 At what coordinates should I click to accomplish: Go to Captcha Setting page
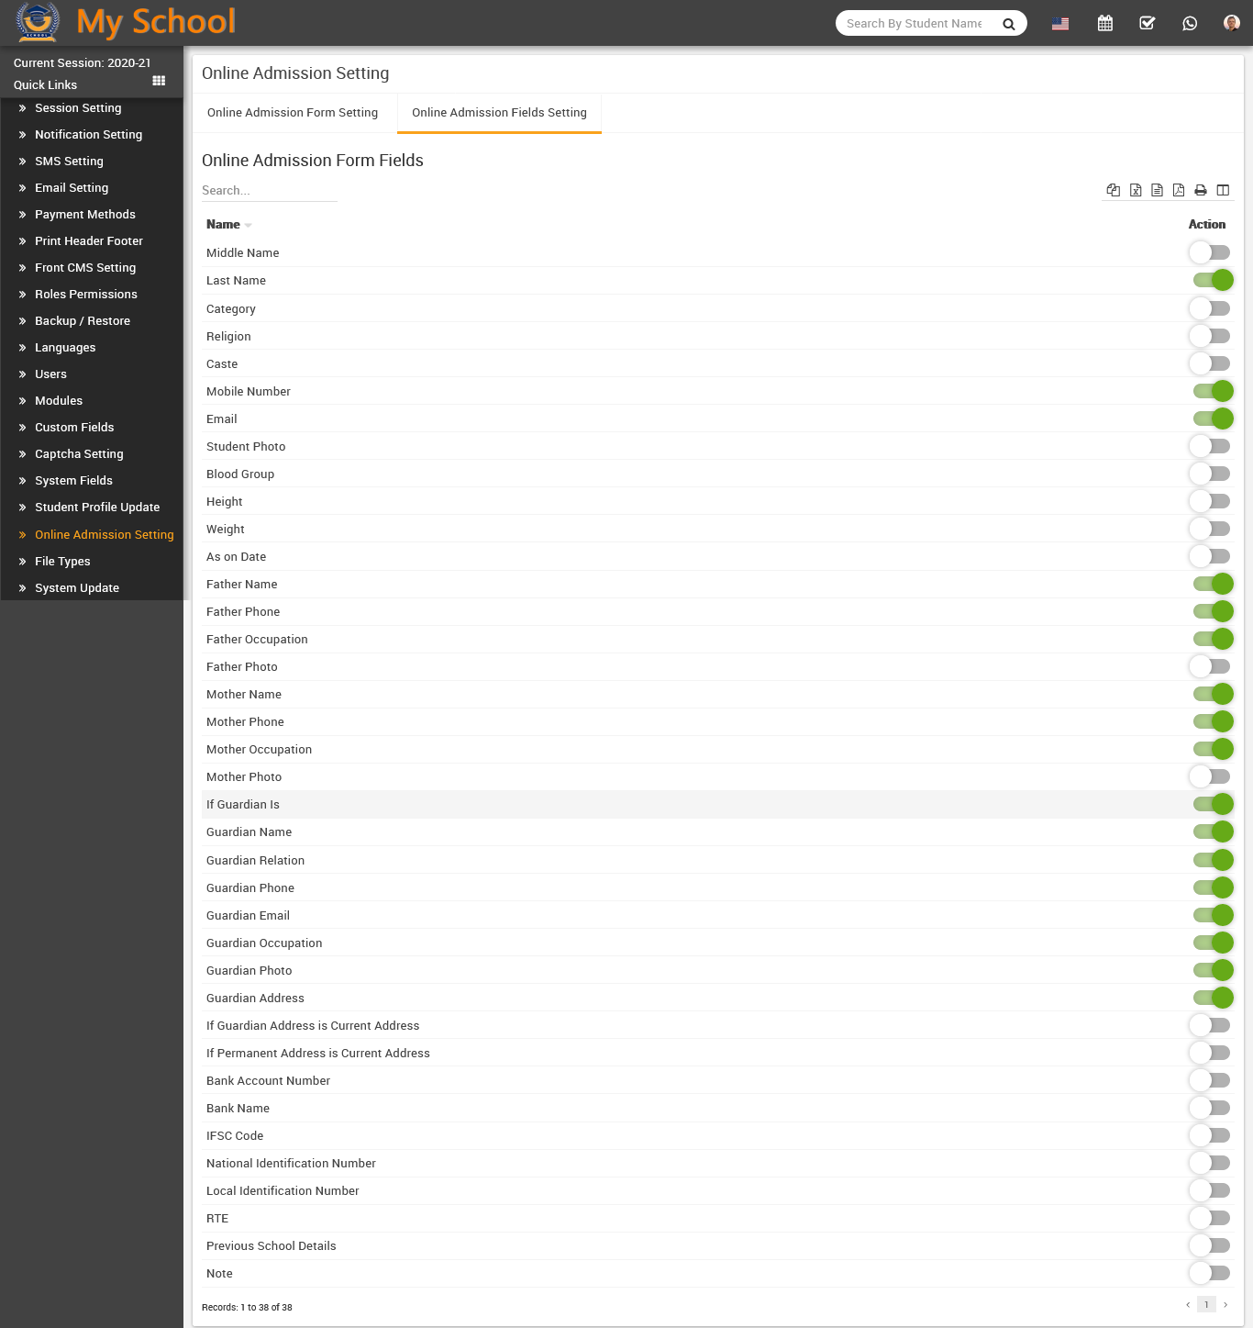[x=79, y=454]
